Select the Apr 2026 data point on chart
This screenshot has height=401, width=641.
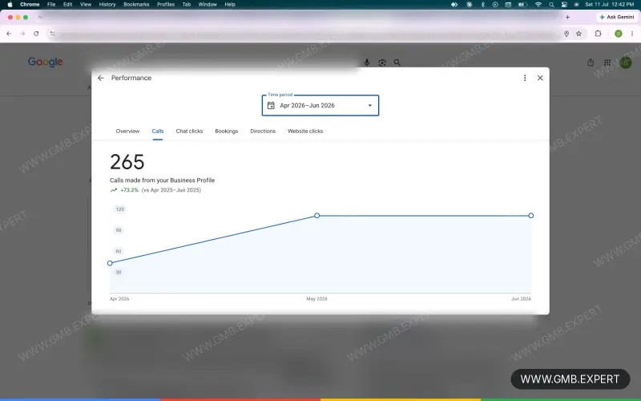tap(110, 263)
